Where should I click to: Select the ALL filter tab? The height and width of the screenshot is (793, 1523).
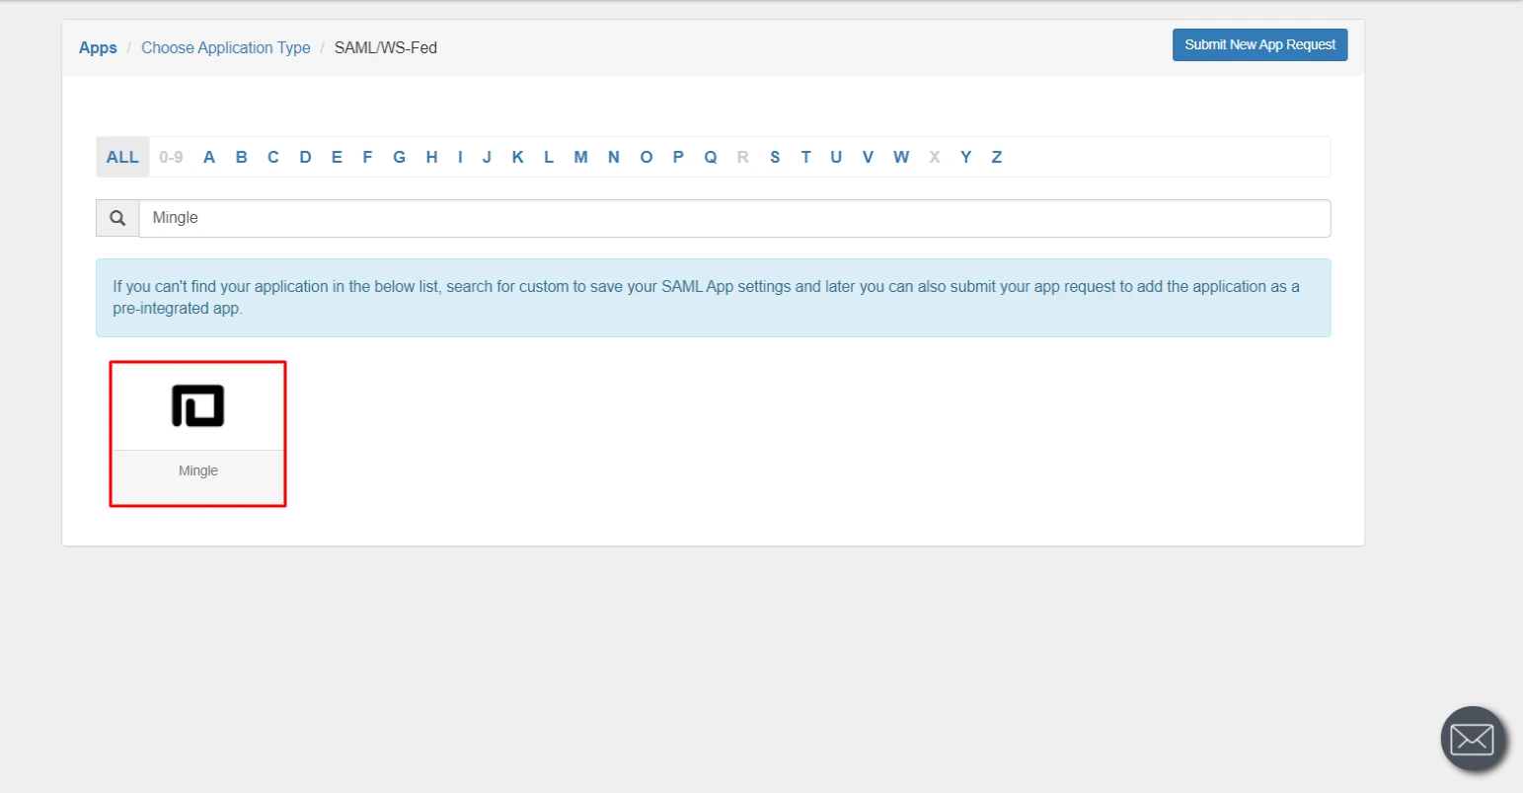pyautogui.click(x=122, y=157)
